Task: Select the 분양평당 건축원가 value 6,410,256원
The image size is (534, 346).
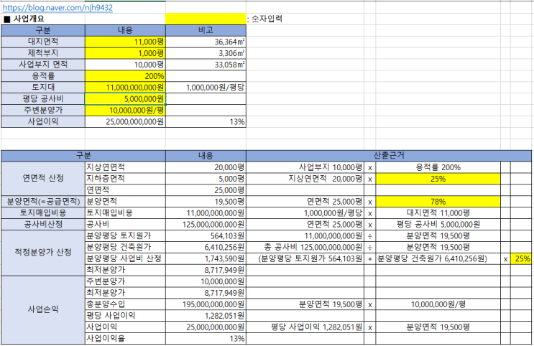Action: coord(206,247)
